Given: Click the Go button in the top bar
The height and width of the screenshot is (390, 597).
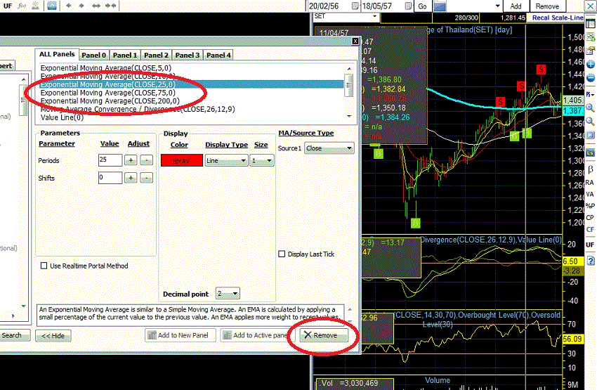Looking at the screenshot, I should click(x=422, y=6).
